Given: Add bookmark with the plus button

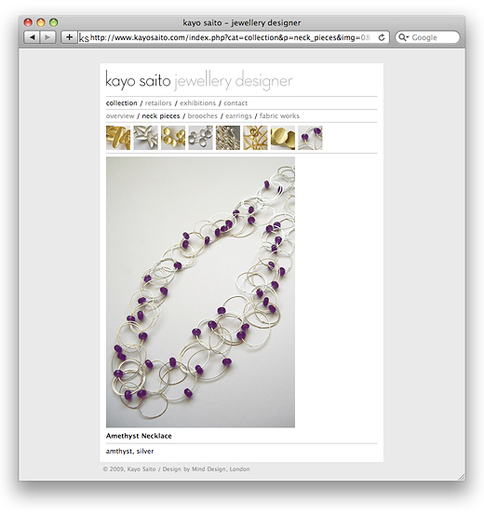Looking at the screenshot, I should click(x=69, y=37).
